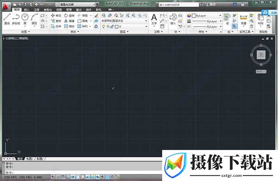This screenshot has width=278, height=181.
Task: Toggle the layer lock icon
Action: [112, 26]
